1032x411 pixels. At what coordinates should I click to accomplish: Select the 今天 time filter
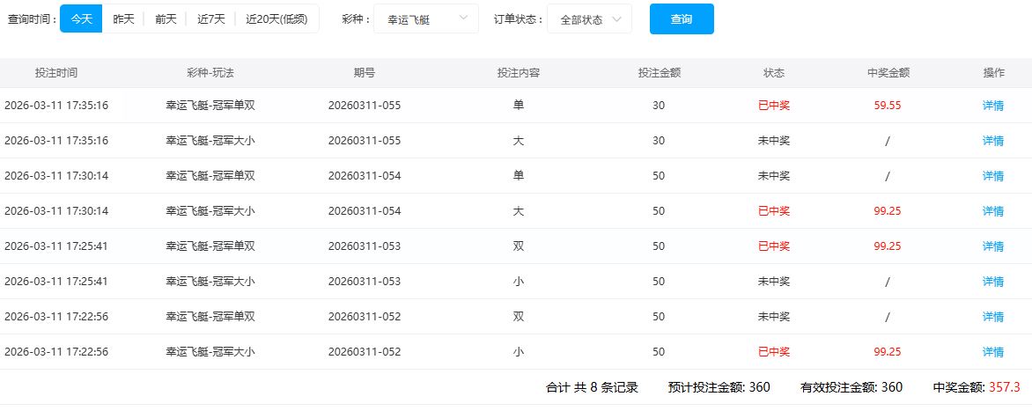coord(81,18)
